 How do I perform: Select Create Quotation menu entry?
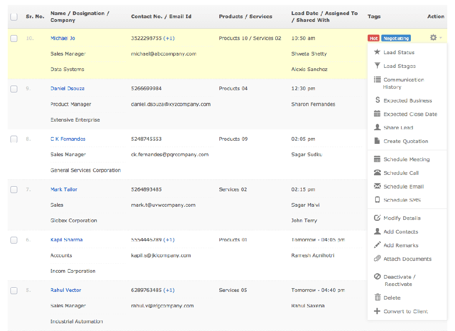(407, 141)
